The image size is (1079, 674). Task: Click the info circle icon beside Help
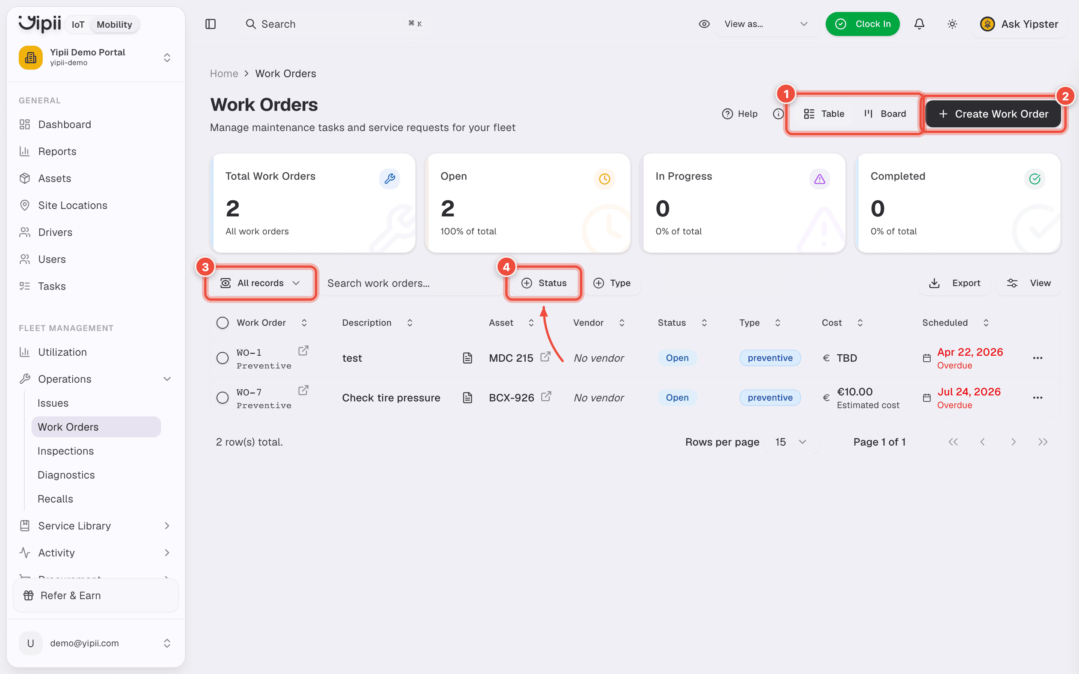778,114
